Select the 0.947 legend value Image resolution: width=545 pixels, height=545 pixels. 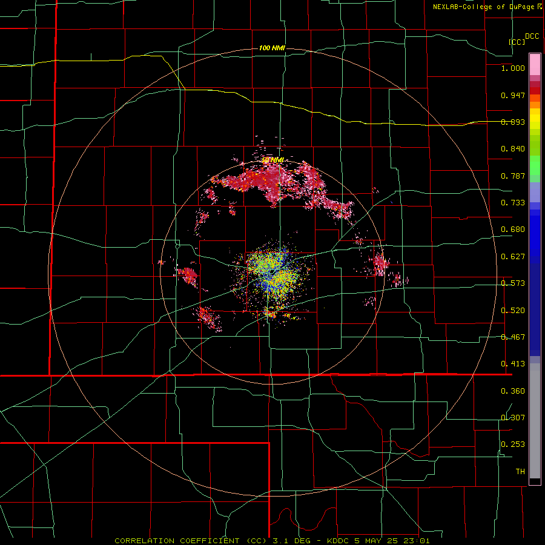(x=513, y=95)
